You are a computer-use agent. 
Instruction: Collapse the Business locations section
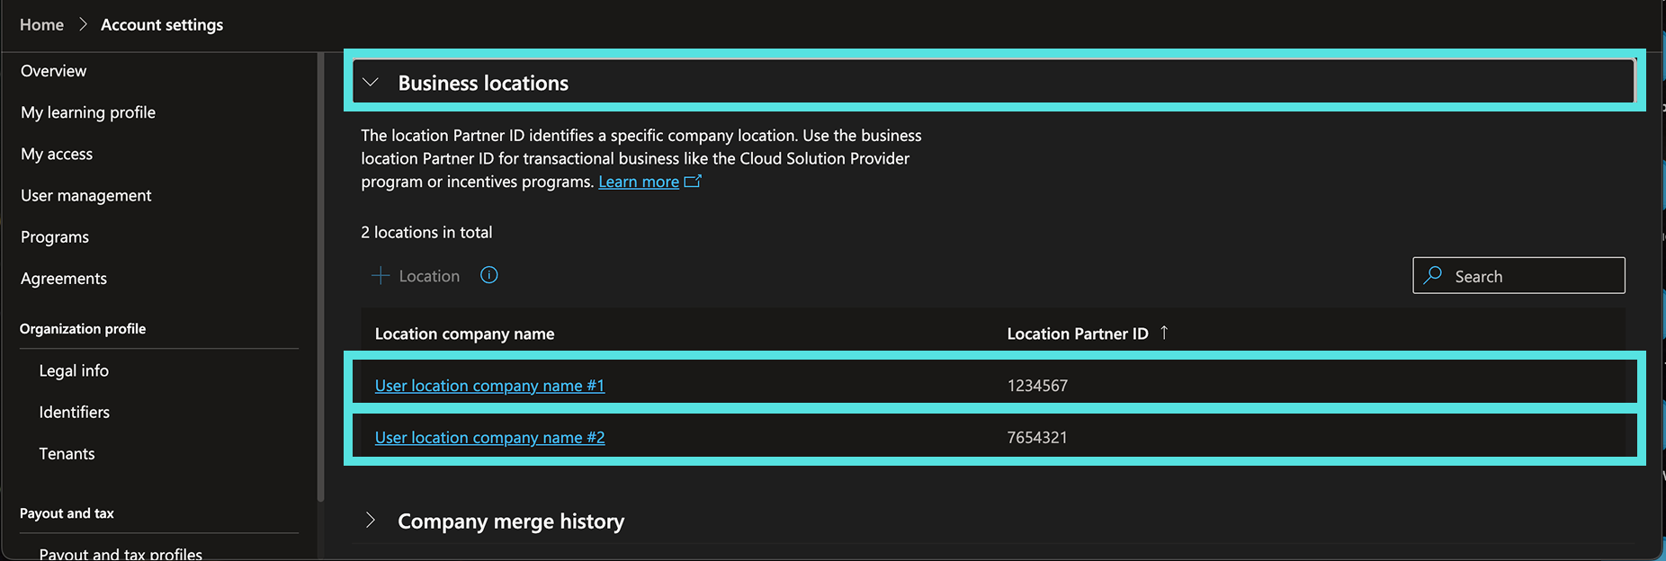coord(371,83)
